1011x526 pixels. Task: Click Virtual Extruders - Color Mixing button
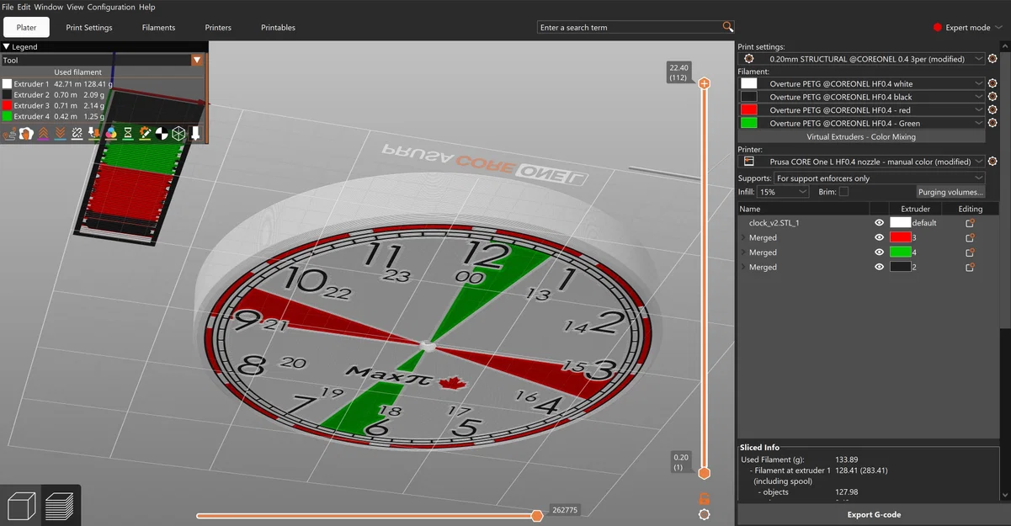click(861, 136)
